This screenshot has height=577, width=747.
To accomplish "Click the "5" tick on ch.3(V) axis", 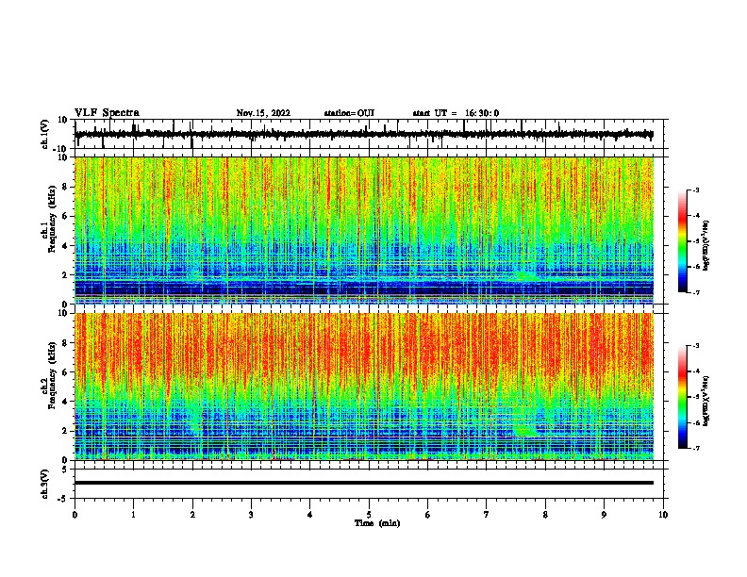I will [x=65, y=470].
